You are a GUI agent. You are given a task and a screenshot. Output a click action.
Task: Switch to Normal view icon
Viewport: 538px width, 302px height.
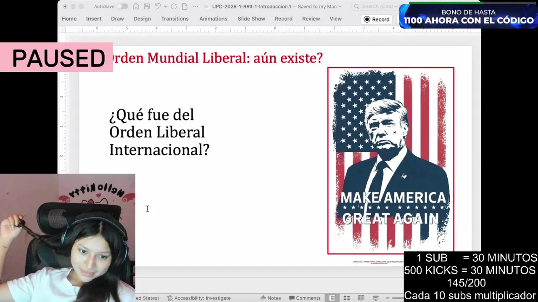[x=332, y=298]
